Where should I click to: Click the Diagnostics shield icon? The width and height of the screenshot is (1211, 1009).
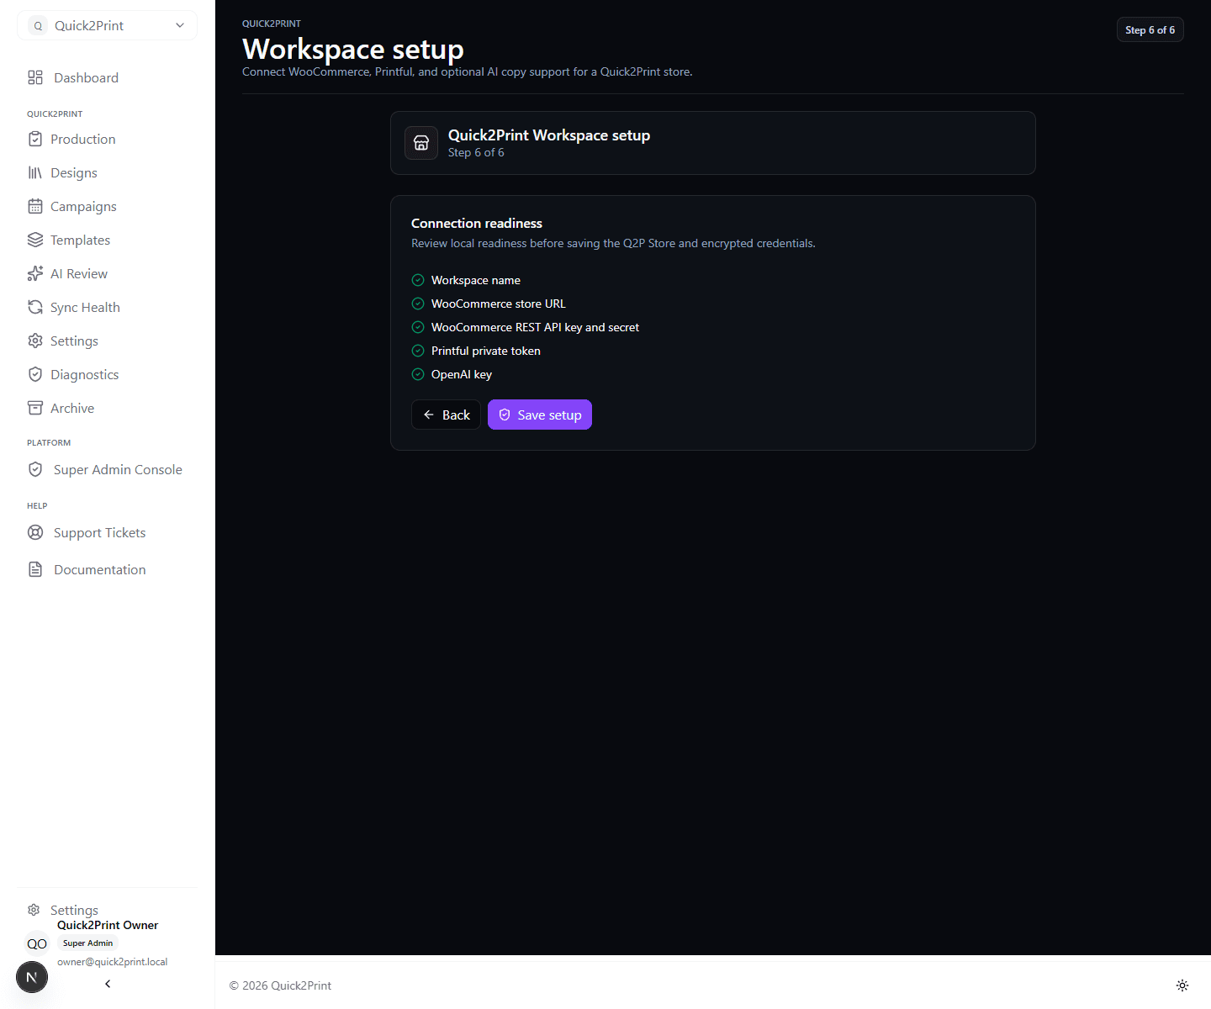tap(35, 374)
